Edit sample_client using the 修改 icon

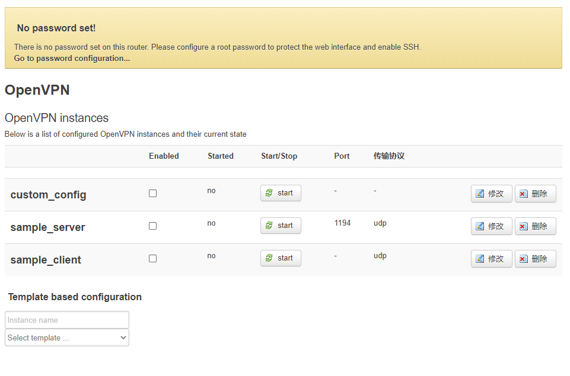(491, 258)
